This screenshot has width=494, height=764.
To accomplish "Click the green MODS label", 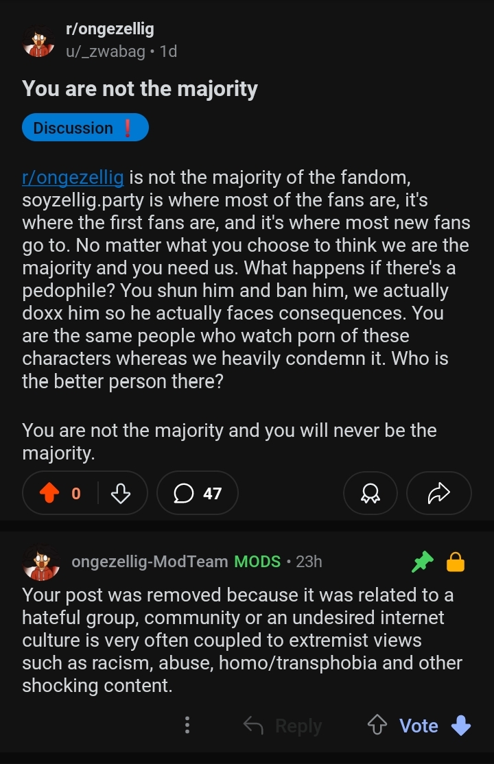I will (257, 562).
